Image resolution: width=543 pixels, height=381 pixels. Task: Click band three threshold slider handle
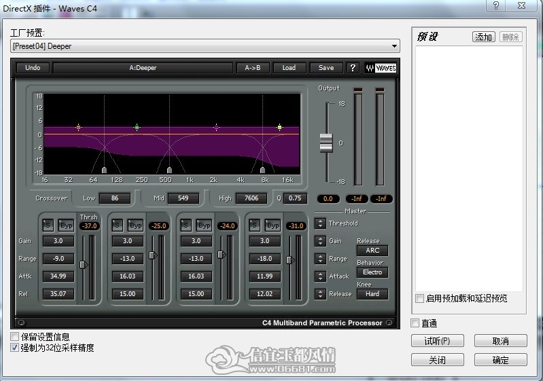[222, 255]
